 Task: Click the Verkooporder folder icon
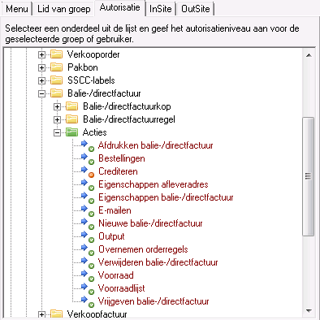point(57,54)
